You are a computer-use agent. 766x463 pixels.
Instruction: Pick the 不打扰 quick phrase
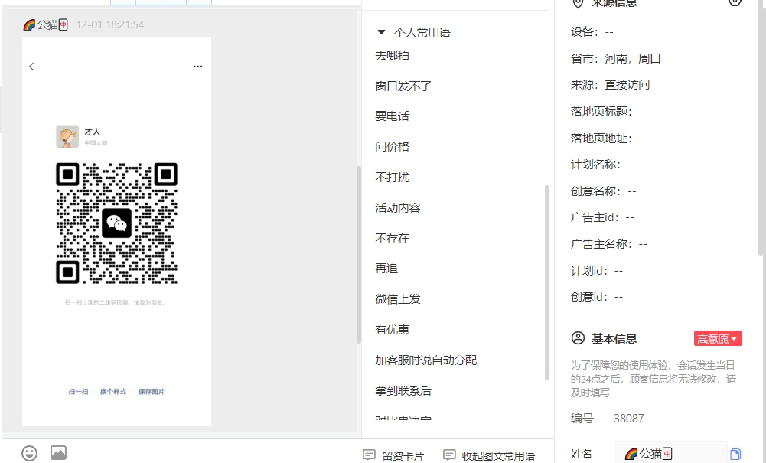tap(393, 178)
